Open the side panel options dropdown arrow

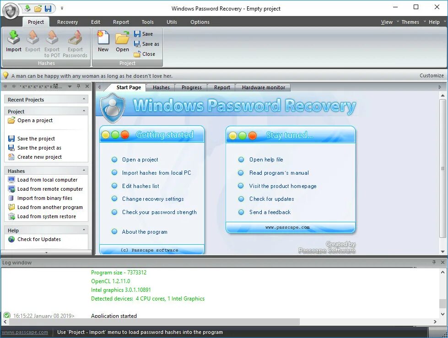tap(70, 86)
